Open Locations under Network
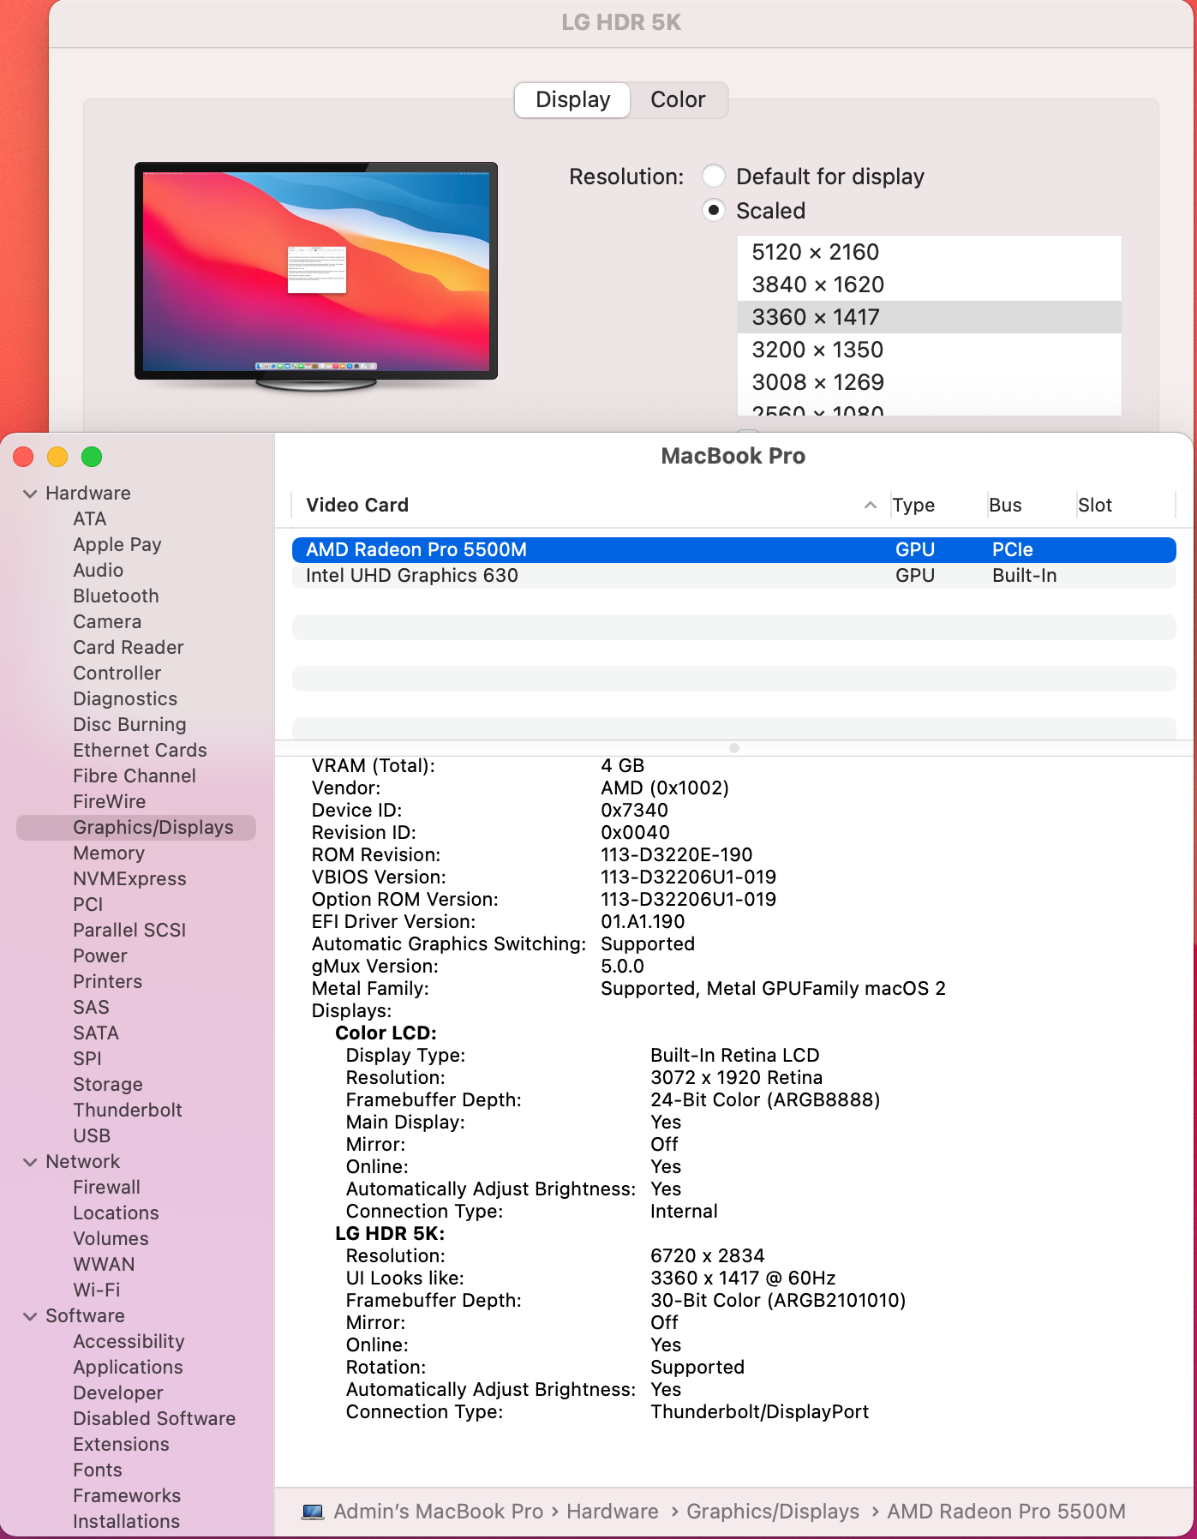This screenshot has width=1197, height=1539. click(x=116, y=1213)
